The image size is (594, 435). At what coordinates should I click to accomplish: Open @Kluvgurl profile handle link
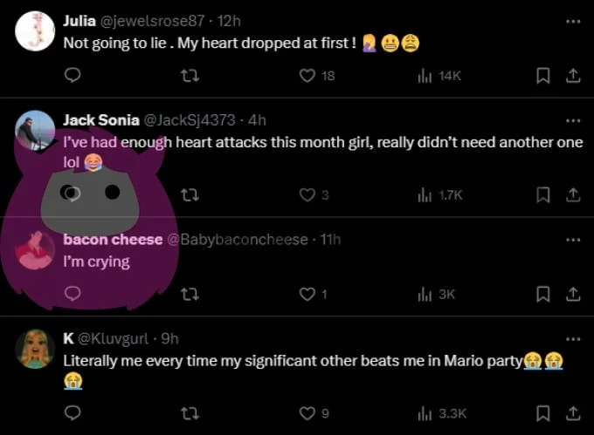coord(114,338)
